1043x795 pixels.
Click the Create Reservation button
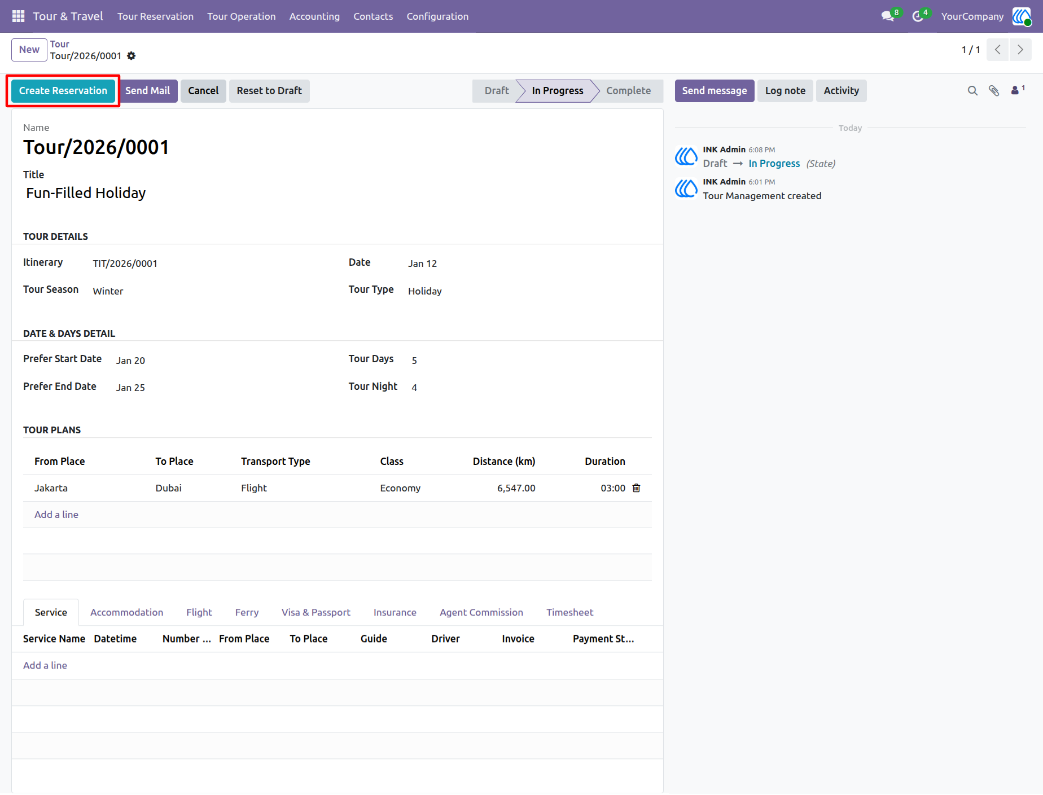pyautogui.click(x=63, y=91)
